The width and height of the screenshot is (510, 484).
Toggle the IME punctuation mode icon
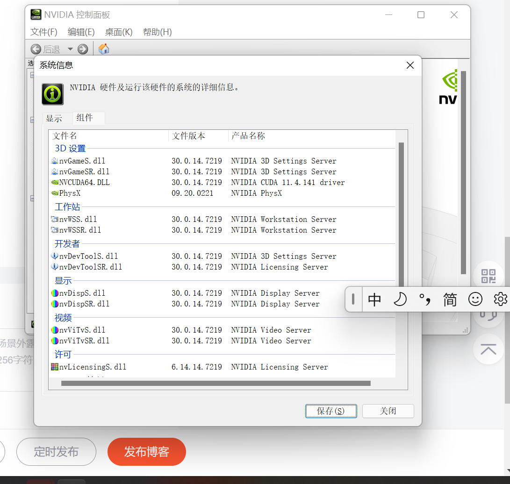[x=425, y=299]
